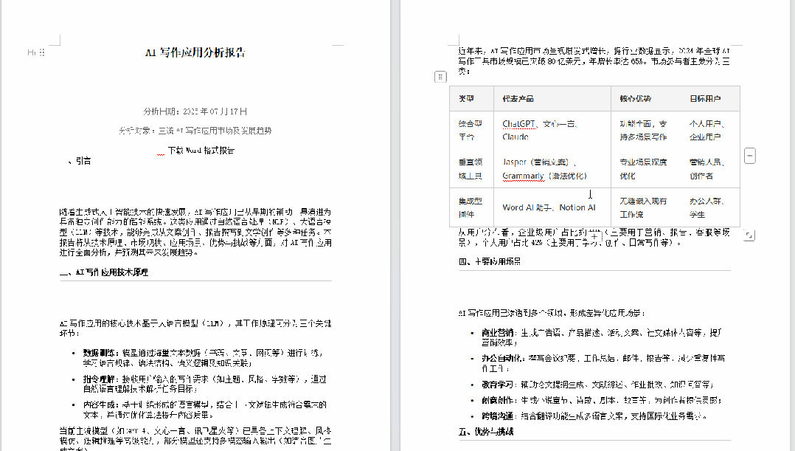Click the drag handle dots beside the title

coord(42,52)
